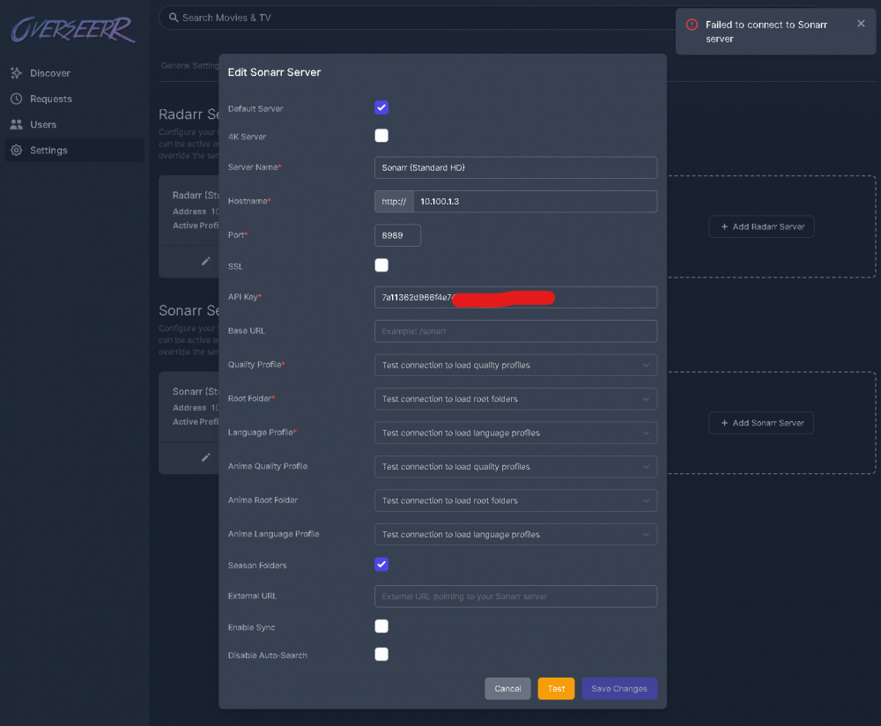Enable the SSL checkbox

pos(381,265)
